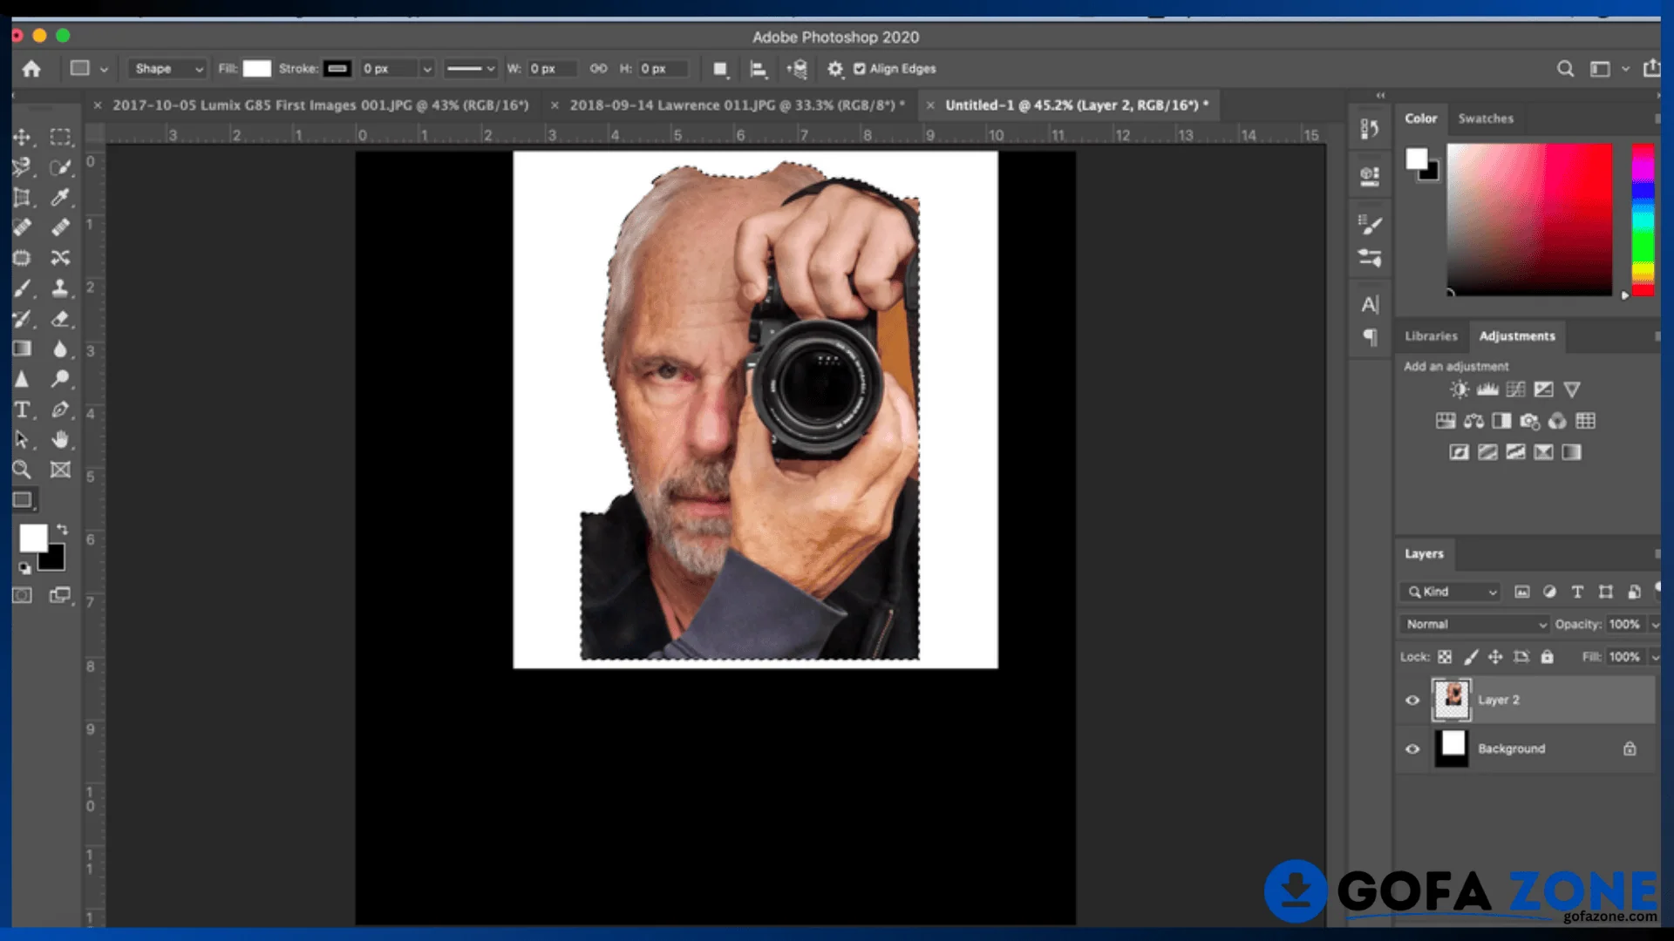Select the Eraser tool

60,319
